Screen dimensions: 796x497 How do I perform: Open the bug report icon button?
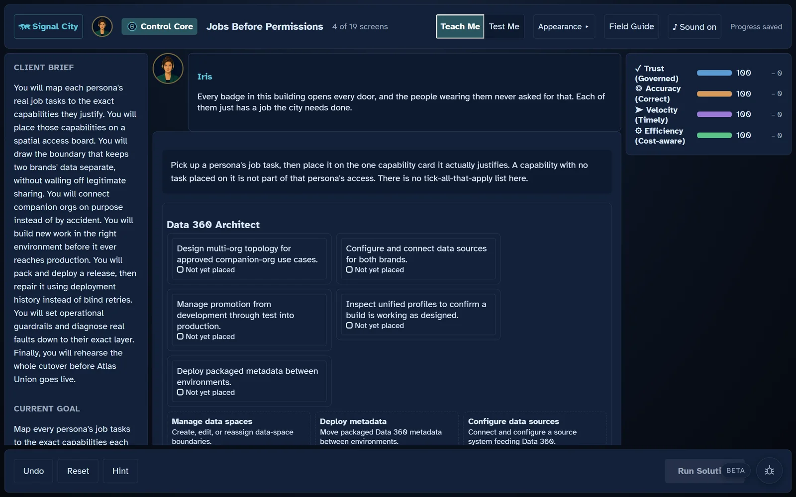point(769,471)
